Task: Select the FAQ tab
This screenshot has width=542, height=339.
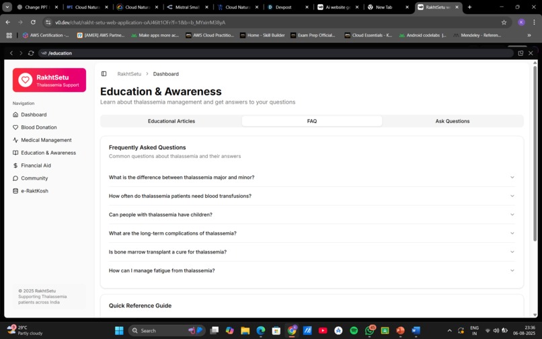Action: (x=312, y=121)
